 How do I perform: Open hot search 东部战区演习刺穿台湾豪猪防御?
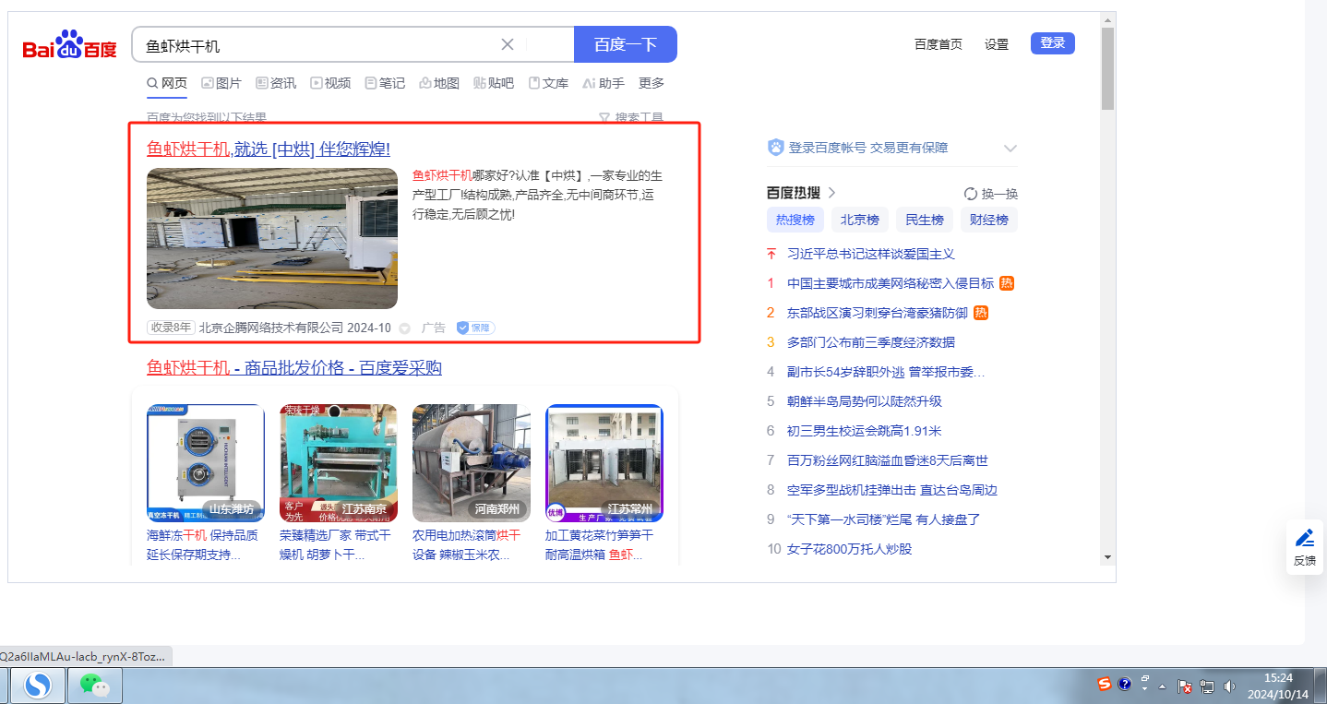[x=878, y=313]
